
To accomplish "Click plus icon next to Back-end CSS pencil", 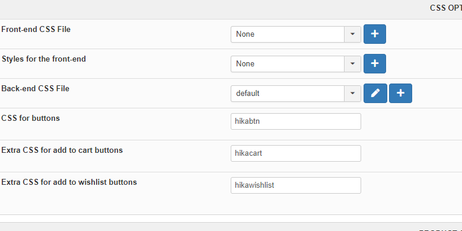I will 400,93.
